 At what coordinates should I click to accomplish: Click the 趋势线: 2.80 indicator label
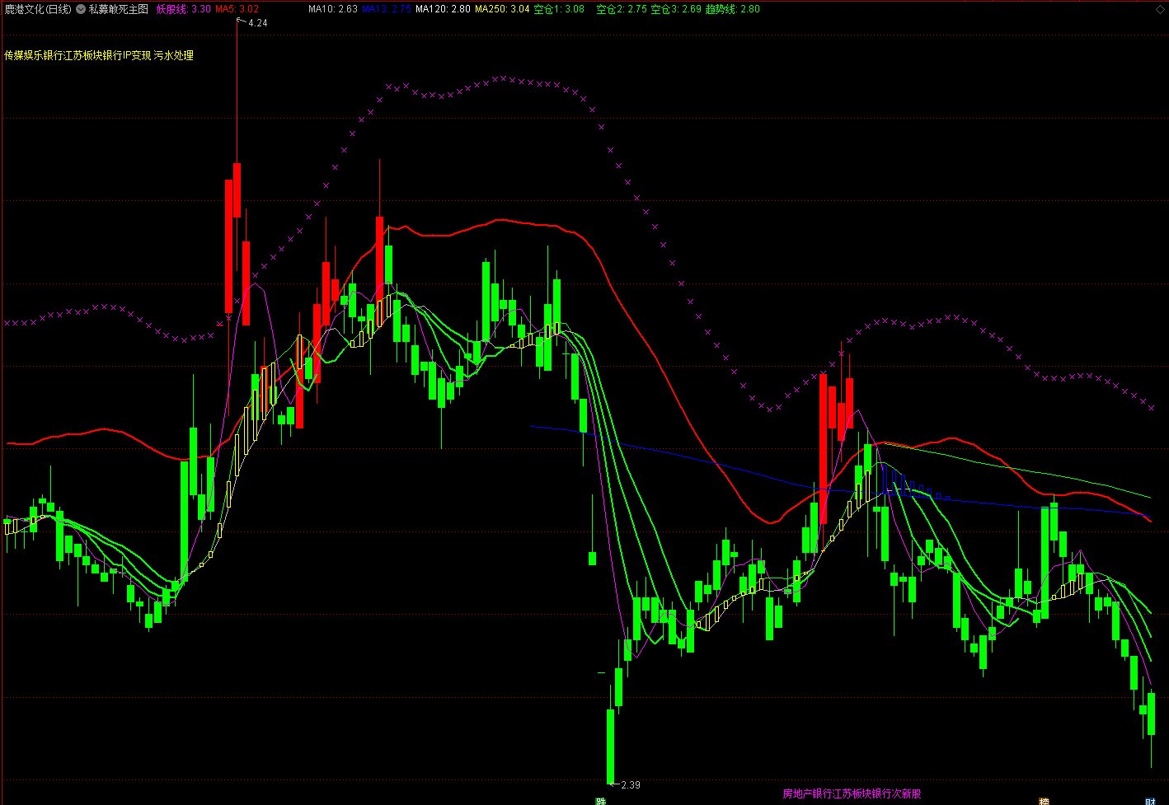click(733, 9)
